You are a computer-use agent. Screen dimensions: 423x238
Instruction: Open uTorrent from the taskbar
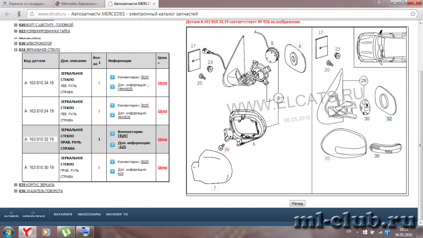click(66, 232)
